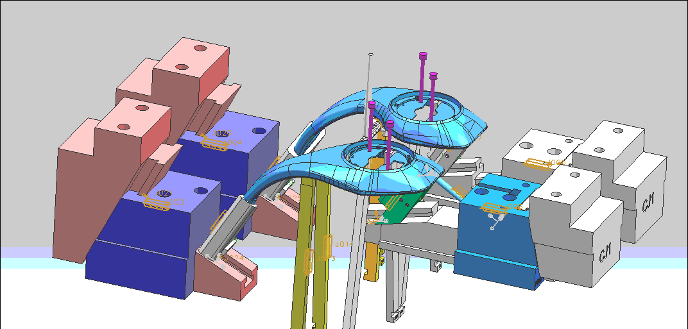Select the J006 joint marker on gray block
688x329 pixels.
[x=538, y=164]
